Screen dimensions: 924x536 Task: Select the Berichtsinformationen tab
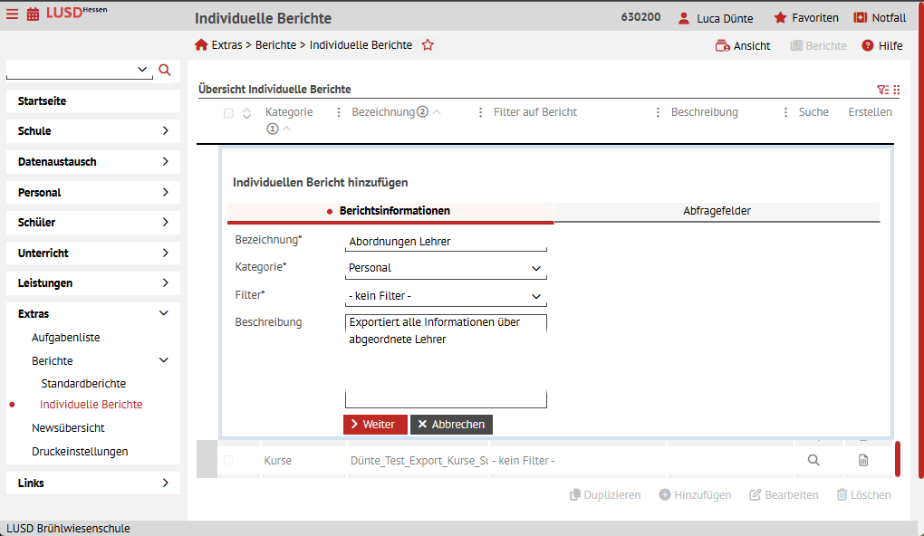tap(390, 211)
